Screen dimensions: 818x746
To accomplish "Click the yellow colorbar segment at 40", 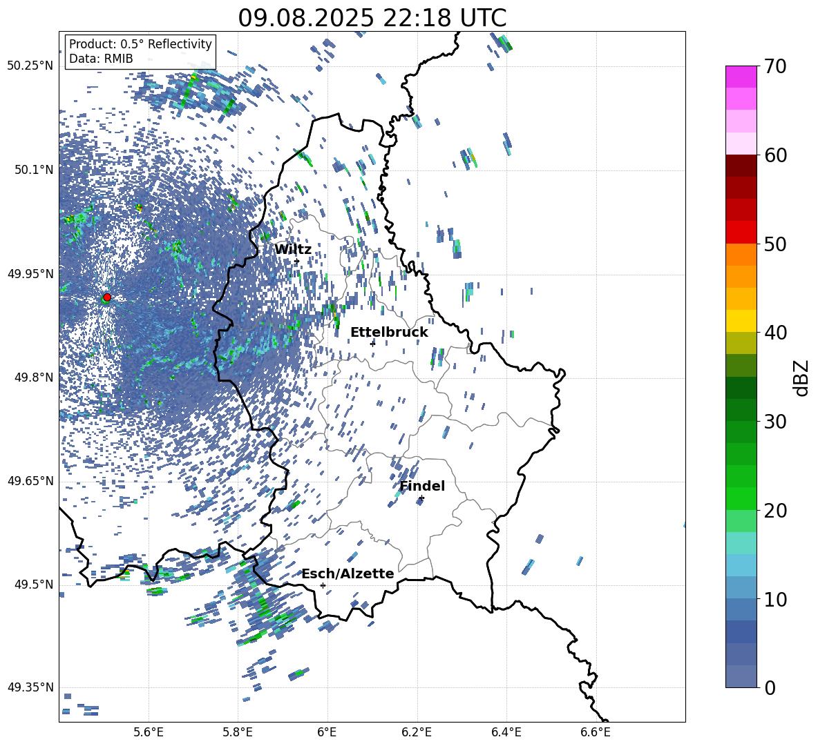I will tap(741, 321).
